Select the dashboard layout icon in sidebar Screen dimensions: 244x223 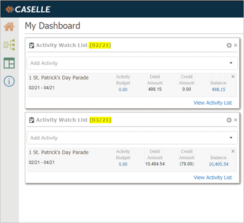point(9,63)
